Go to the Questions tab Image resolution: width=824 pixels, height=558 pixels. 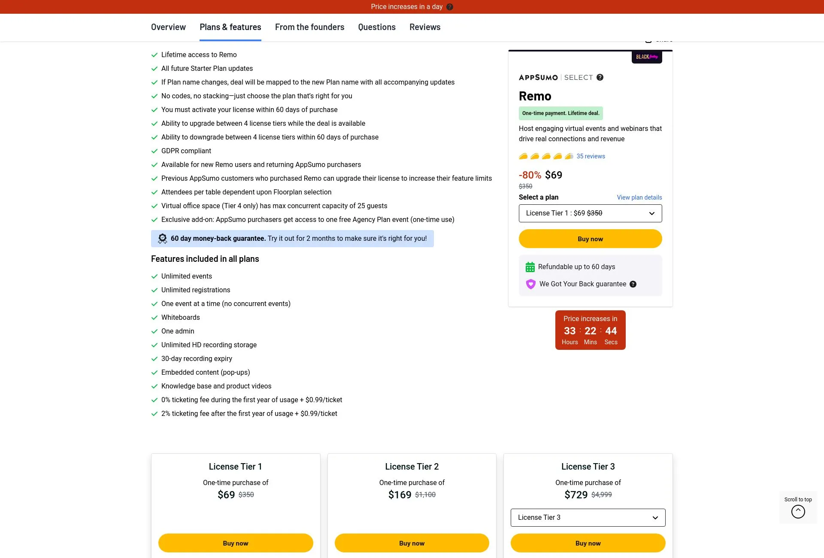[377, 27]
